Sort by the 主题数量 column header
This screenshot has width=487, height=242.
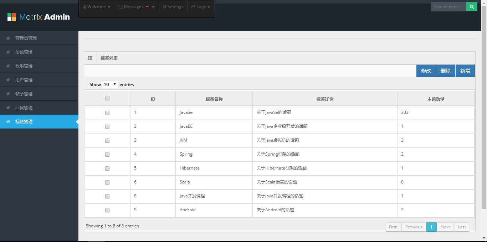click(436, 99)
